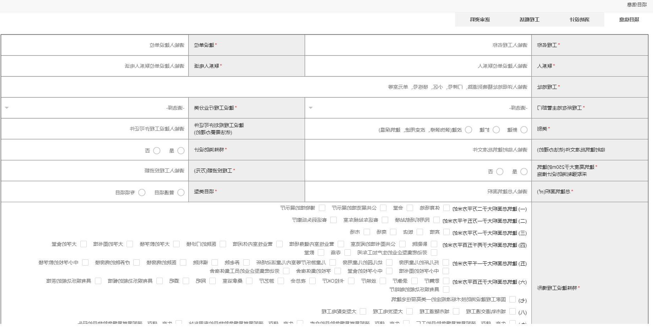Check the 客运车站候车室 checkbox
This screenshot has height=327, width=653.
[385, 220]
